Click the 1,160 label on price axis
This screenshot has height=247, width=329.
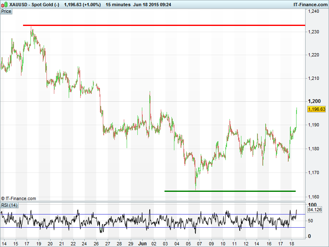pyautogui.click(x=314, y=196)
